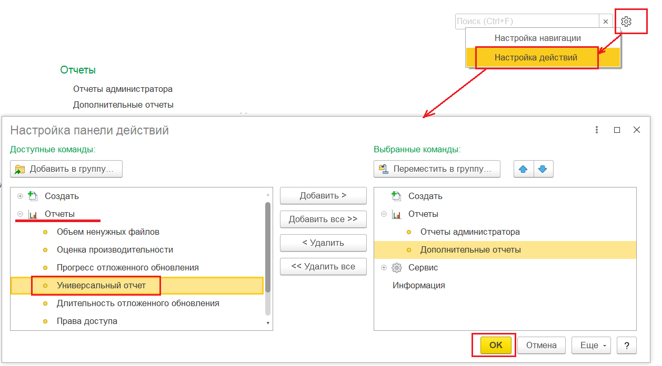Image resolution: width=662 pixels, height=366 pixels.
Task: Choose Настройка действий menu item
Action: pos(536,58)
